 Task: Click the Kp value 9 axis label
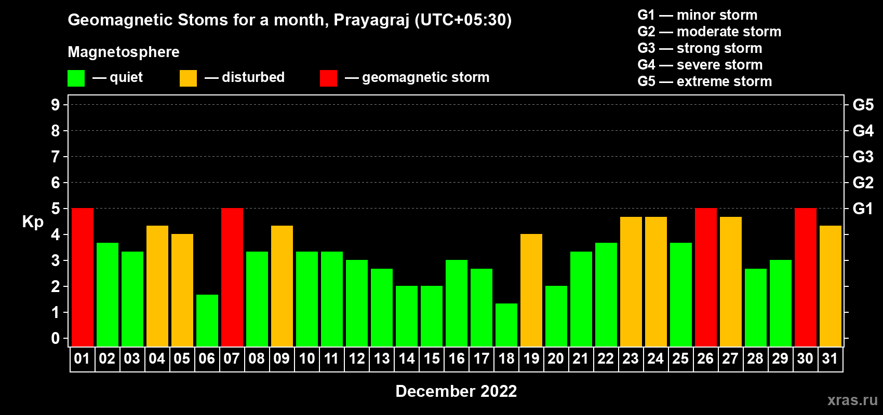coord(56,105)
